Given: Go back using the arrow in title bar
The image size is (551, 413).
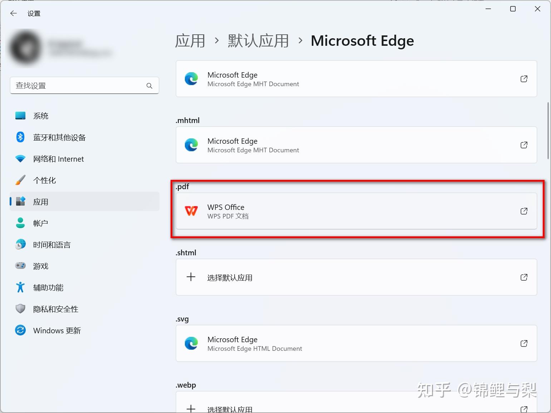Looking at the screenshot, I should coord(14,14).
